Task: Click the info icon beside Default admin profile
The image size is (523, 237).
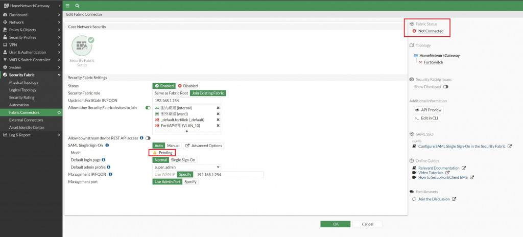Action: [x=108, y=167]
